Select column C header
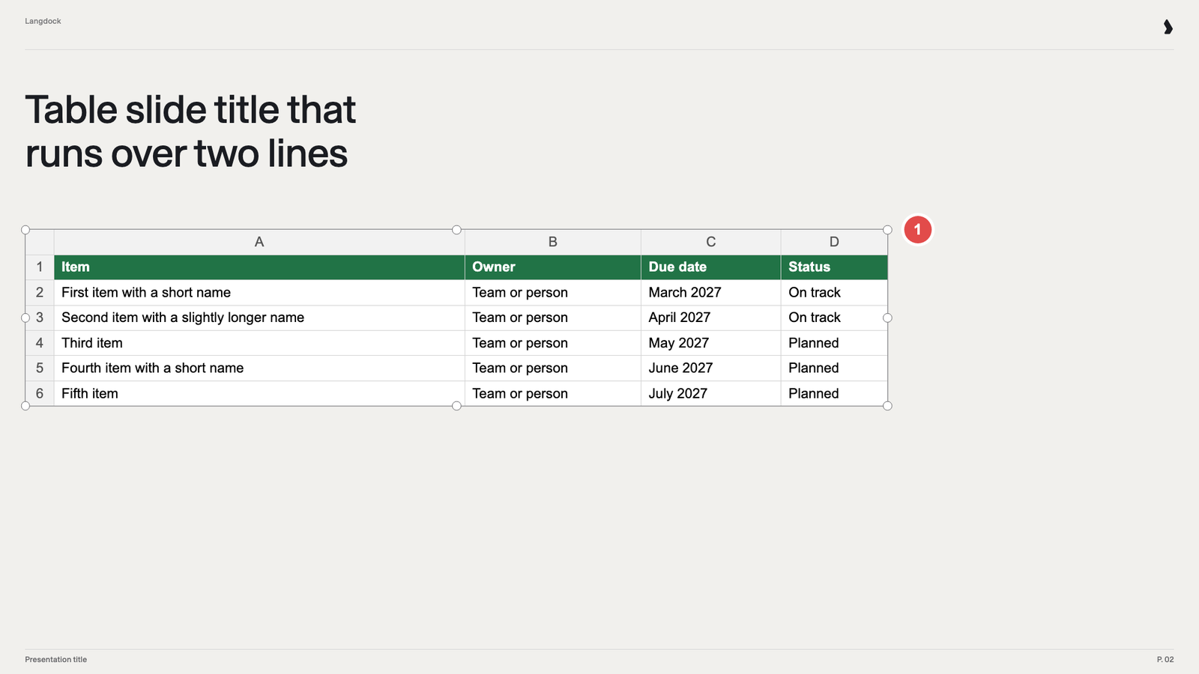This screenshot has width=1199, height=674. point(711,242)
